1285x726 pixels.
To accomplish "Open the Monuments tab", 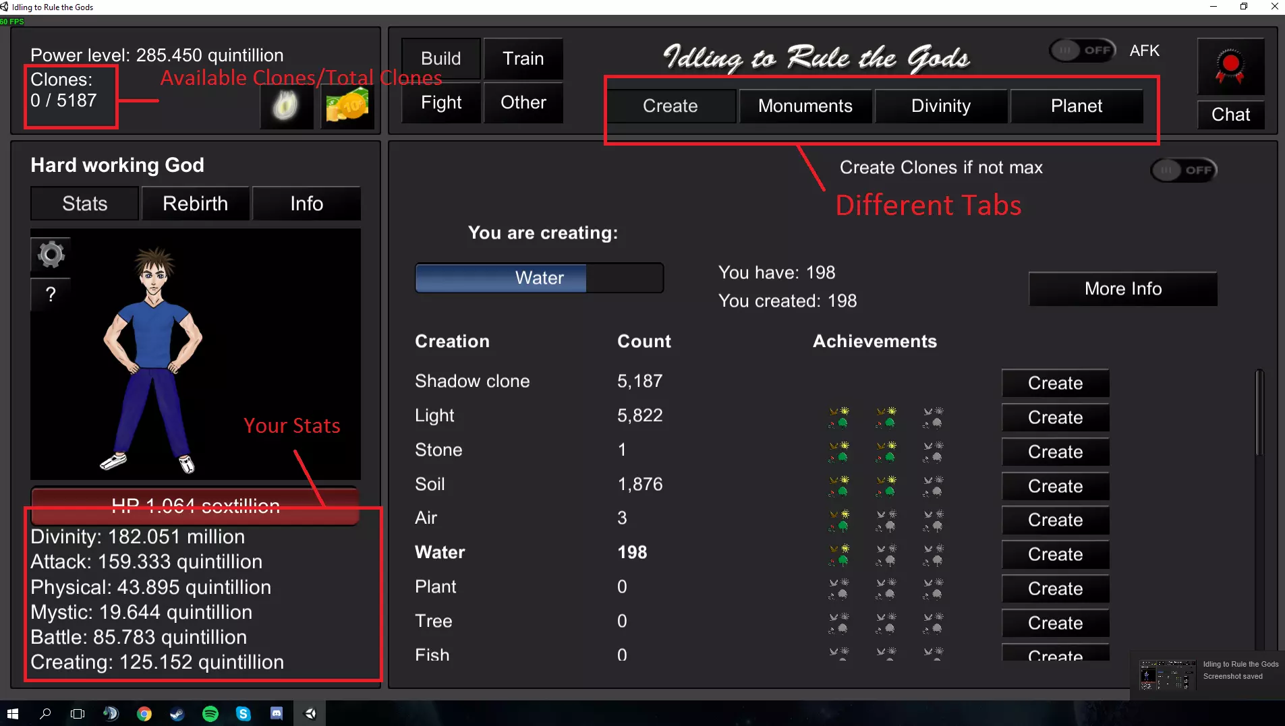I will pyautogui.click(x=805, y=106).
